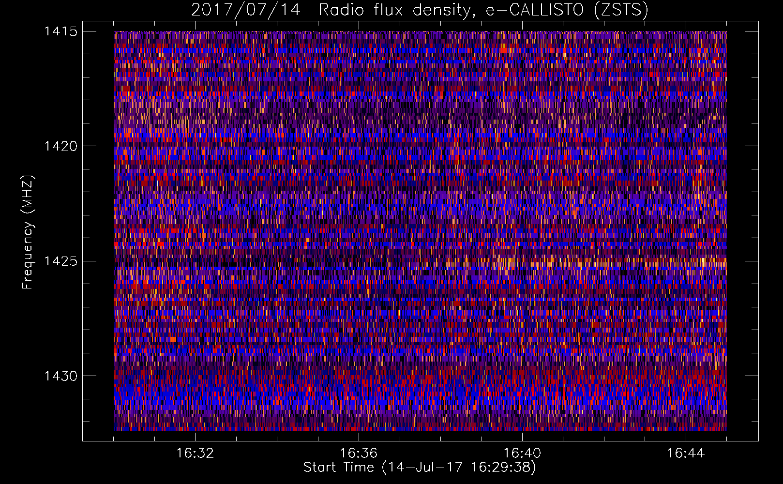Image resolution: width=783 pixels, height=484 pixels.
Task: Select the 'Frequency (MHZ)' axis label
Action: click(28, 232)
